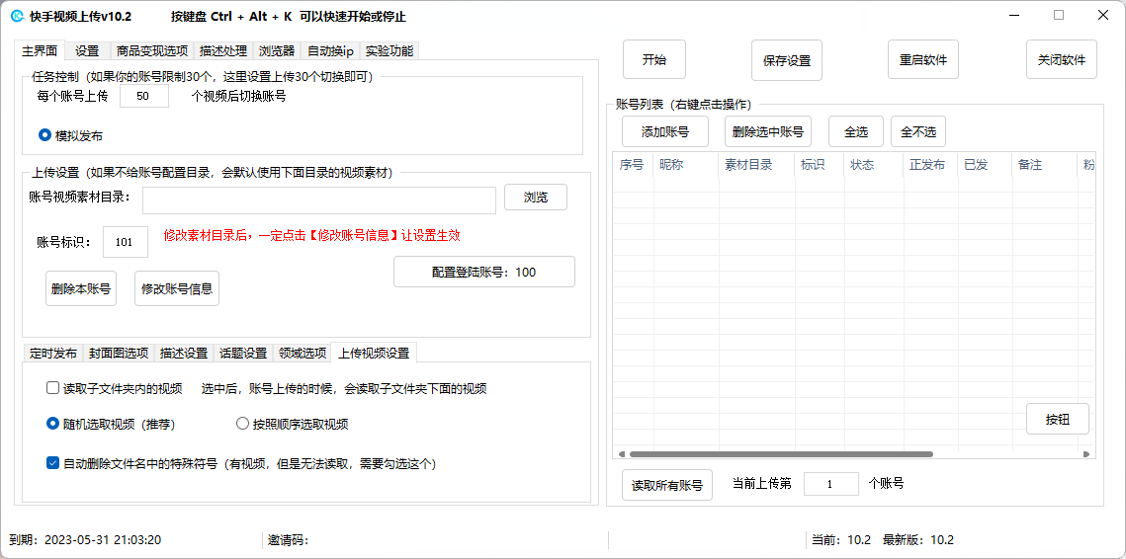This screenshot has height=559, width=1126.
Task: Switch to the 商品变现选项 tab
Action: pyautogui.click(x=151, y=50)
